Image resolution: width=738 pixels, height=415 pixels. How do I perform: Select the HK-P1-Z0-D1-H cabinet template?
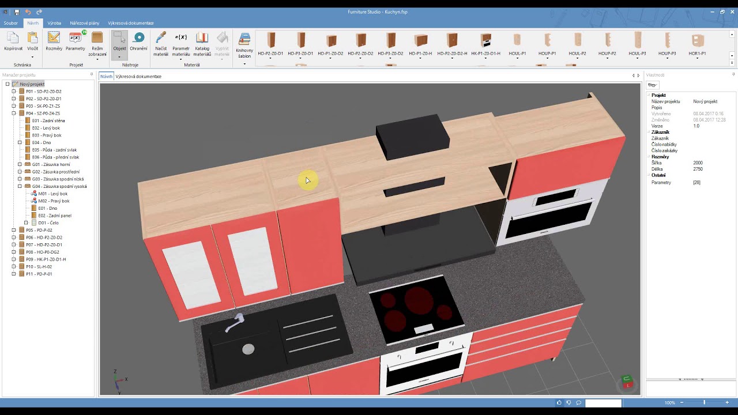485,40
